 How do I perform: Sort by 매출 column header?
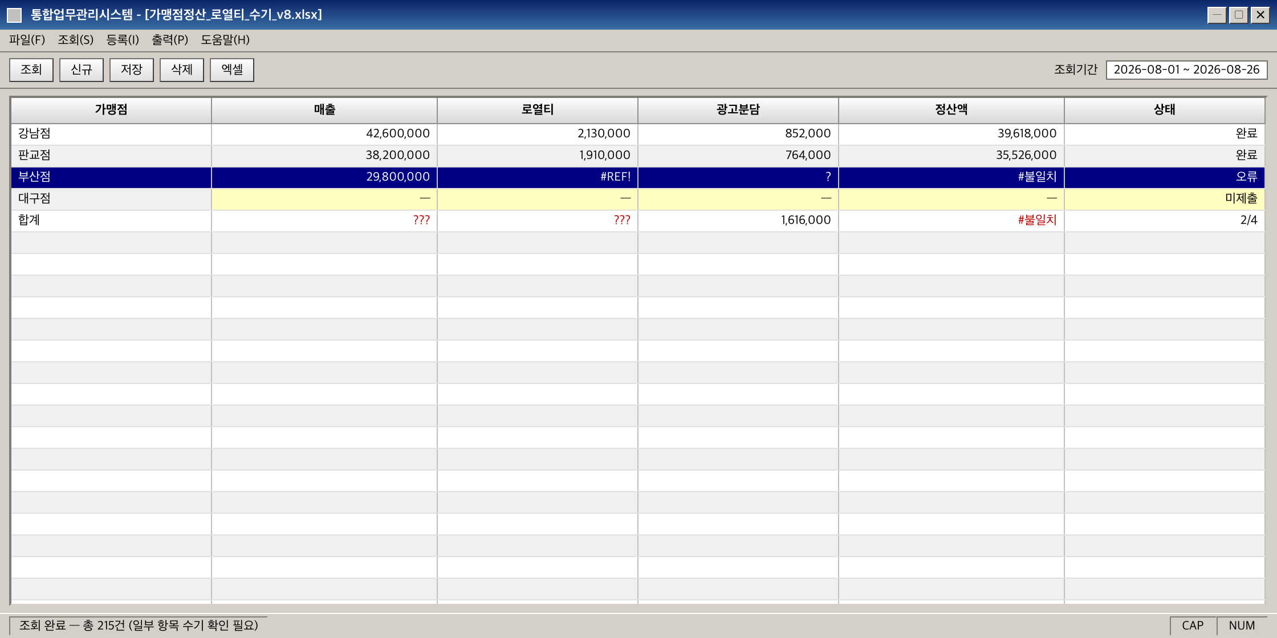[324, 110]
